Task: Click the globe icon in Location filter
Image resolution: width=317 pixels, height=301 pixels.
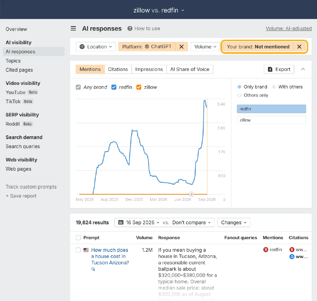Action: click(82, 47)
